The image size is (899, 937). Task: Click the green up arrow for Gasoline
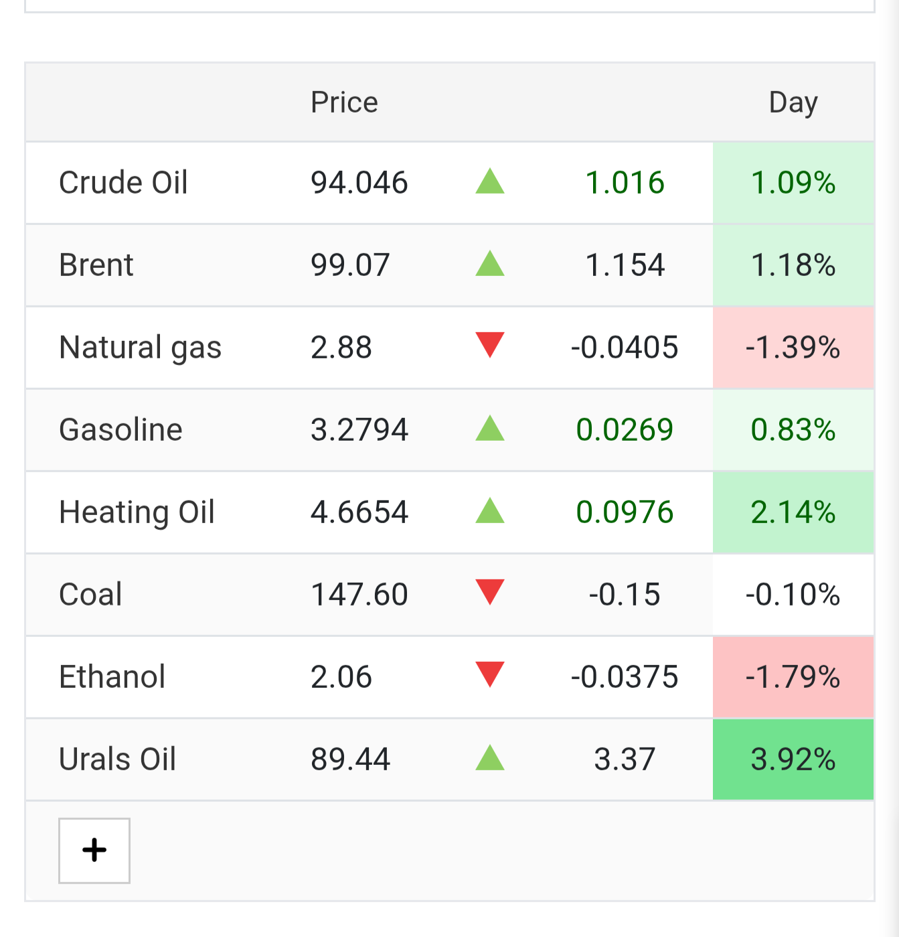click(490, 429)
